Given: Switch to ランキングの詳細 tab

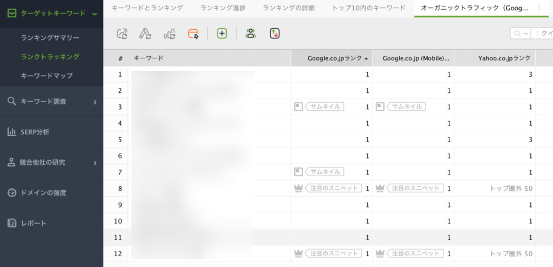Looking at the screenshot, I should 288,8.
